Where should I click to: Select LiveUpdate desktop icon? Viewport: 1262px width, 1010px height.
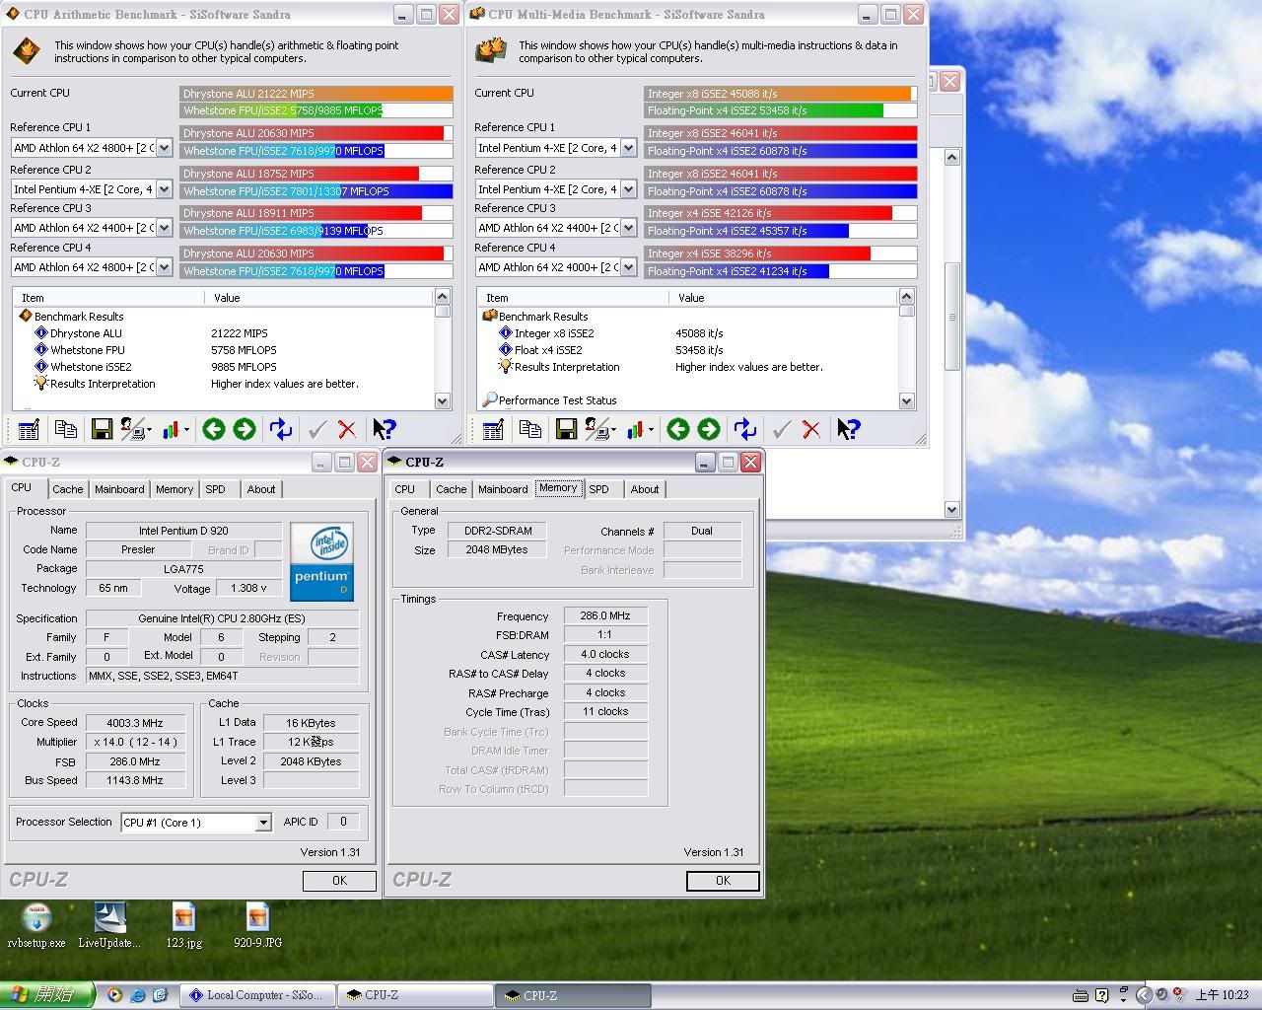[109, 926]
